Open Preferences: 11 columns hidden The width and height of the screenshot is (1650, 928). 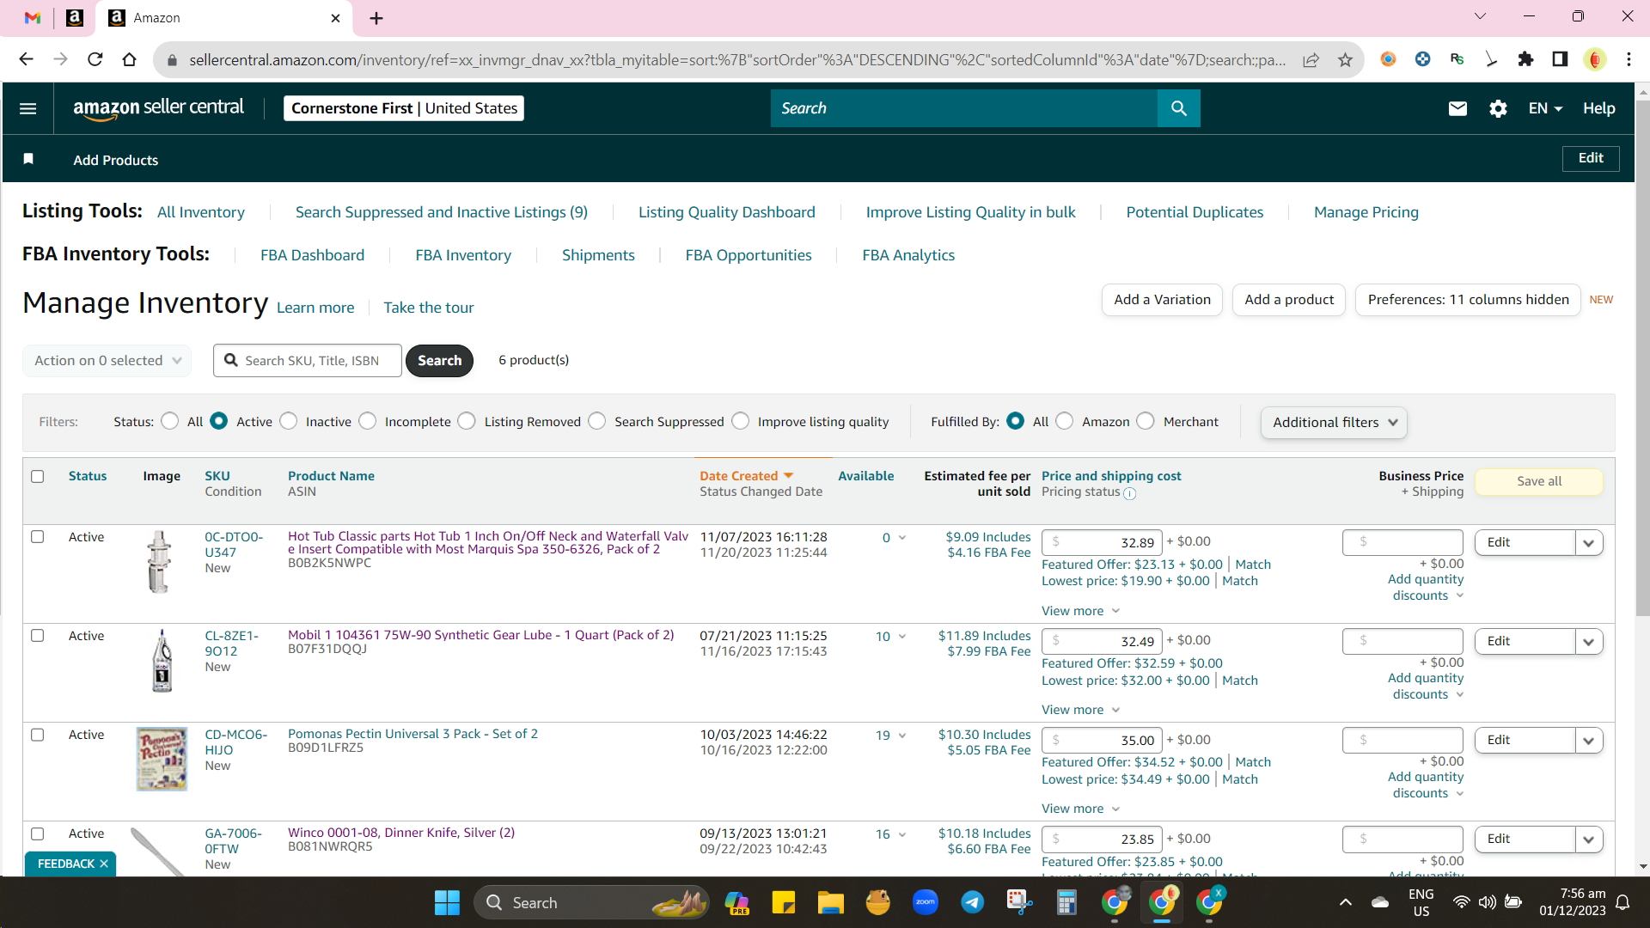(1468, 300)
